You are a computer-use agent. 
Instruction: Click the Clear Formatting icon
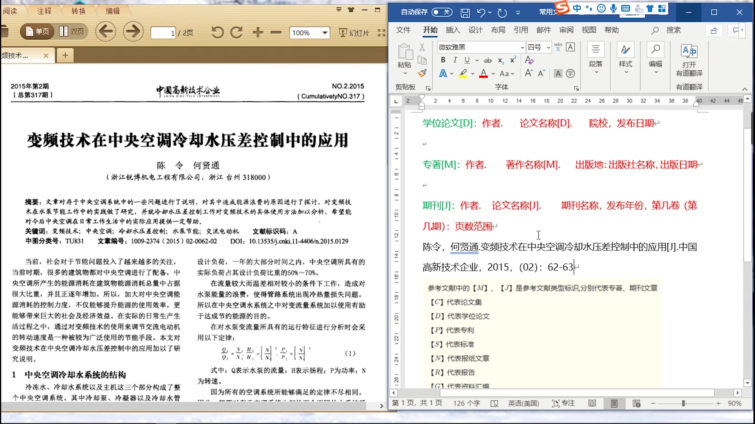click(529, 60)
